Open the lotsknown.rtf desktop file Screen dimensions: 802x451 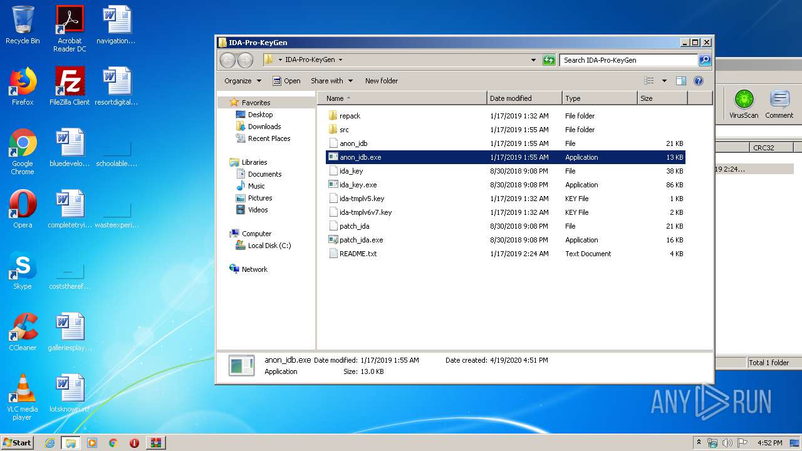(70, 393)
